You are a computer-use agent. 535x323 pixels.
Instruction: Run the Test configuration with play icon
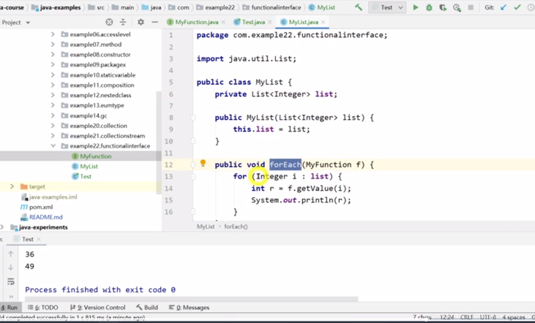(416, 7)
